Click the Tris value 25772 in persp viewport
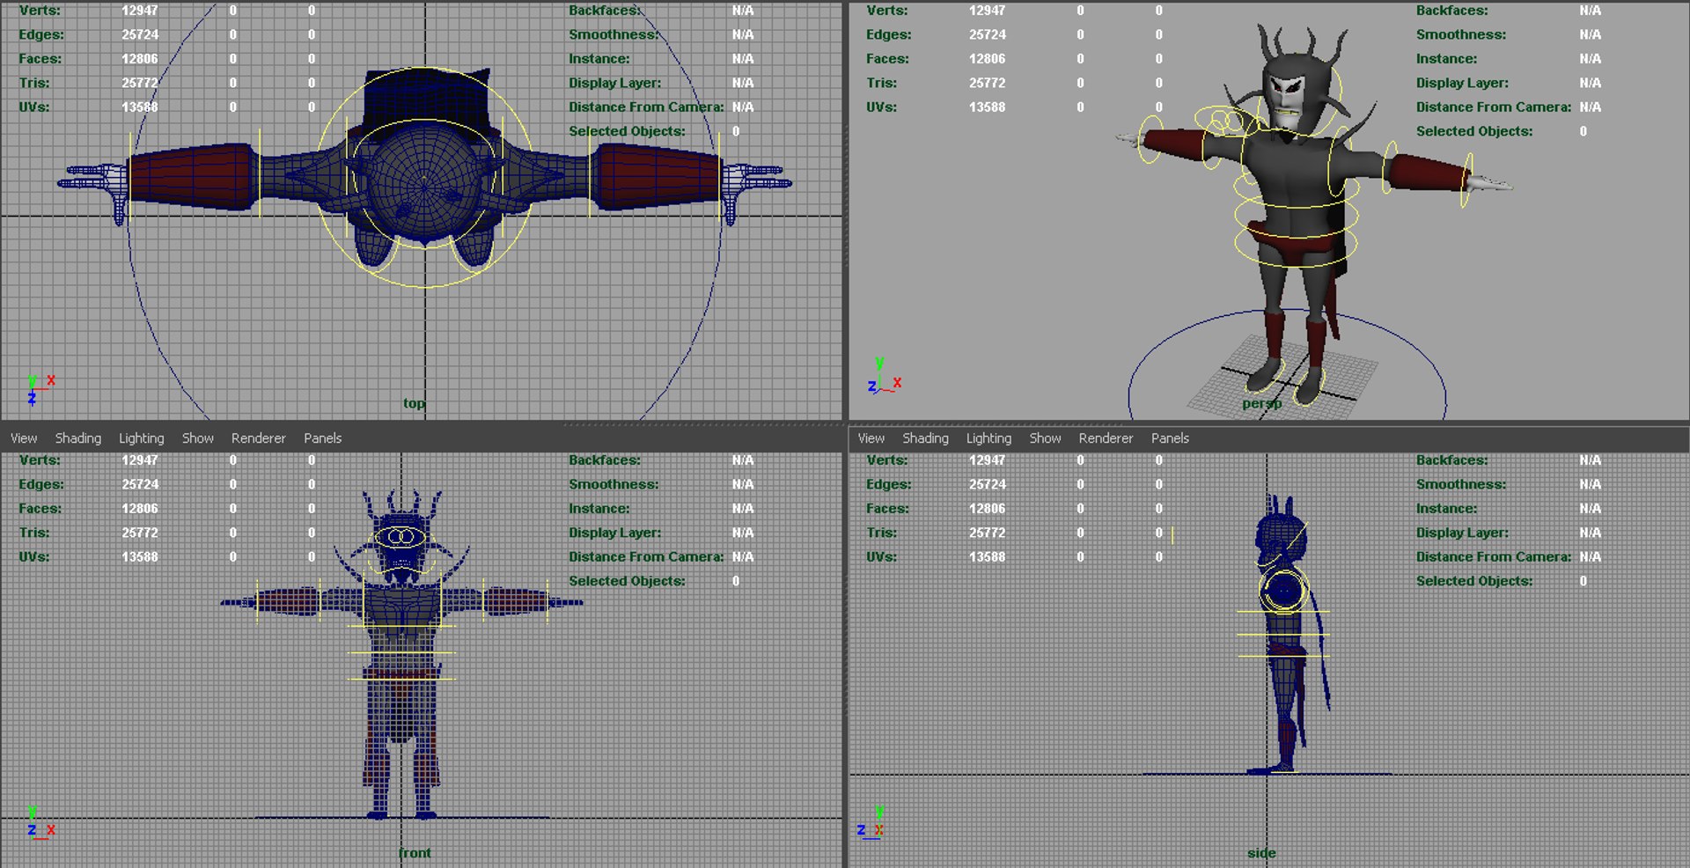 point(988,83)
